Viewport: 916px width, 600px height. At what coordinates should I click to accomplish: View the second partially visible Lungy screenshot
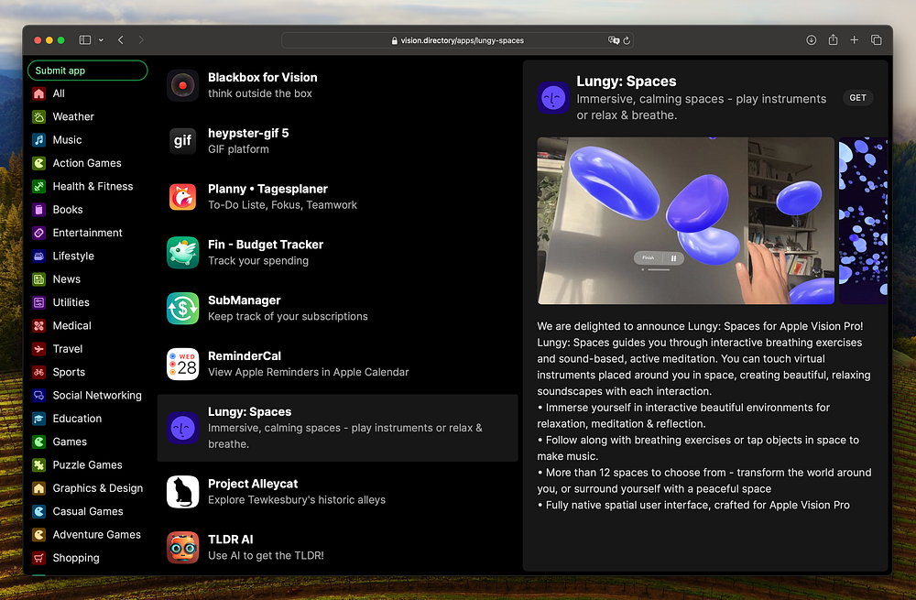864,221
